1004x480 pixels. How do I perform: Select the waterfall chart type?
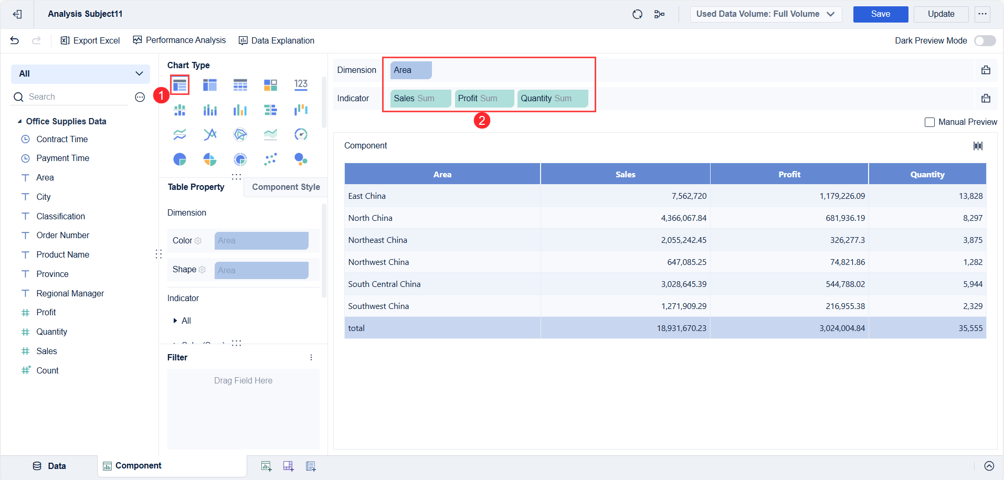point(301,110)
